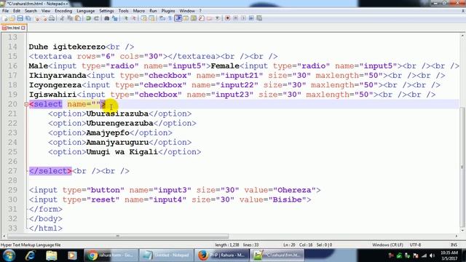Save the document with the Save icon
The width and height of the screenshot is (466, 262).
click(x=20, y=18)
